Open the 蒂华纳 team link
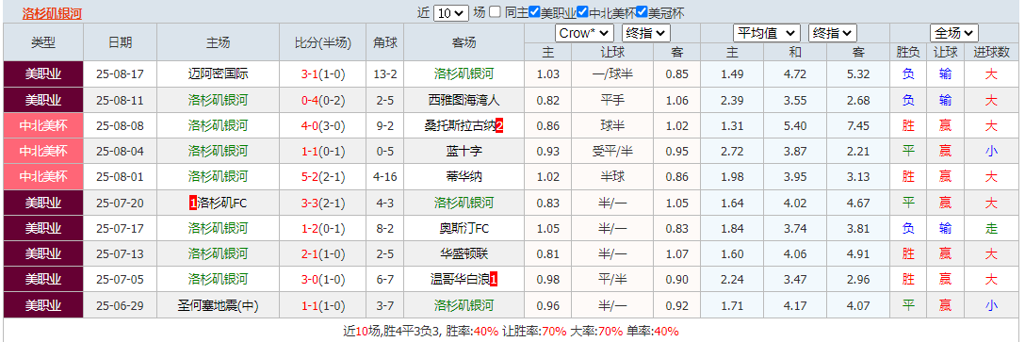The height and width of the screenshot is (342, 1025). (x=464, y=176)
